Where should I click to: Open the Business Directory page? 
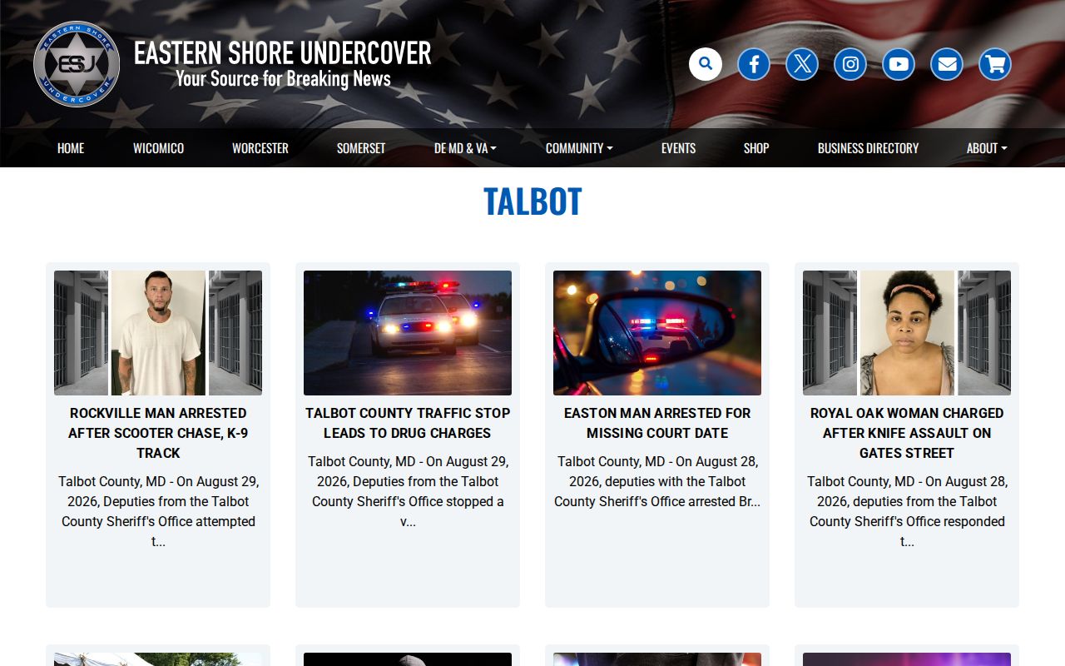[x=868, y=148]
